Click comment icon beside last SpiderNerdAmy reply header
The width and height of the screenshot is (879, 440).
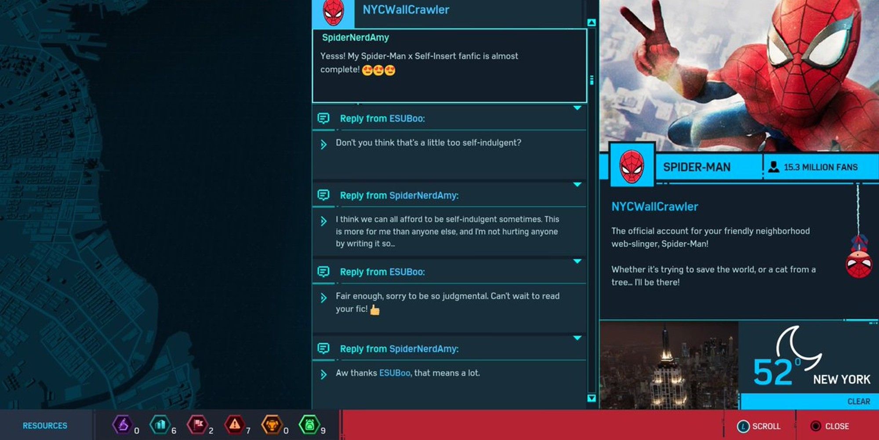(323, 349)
